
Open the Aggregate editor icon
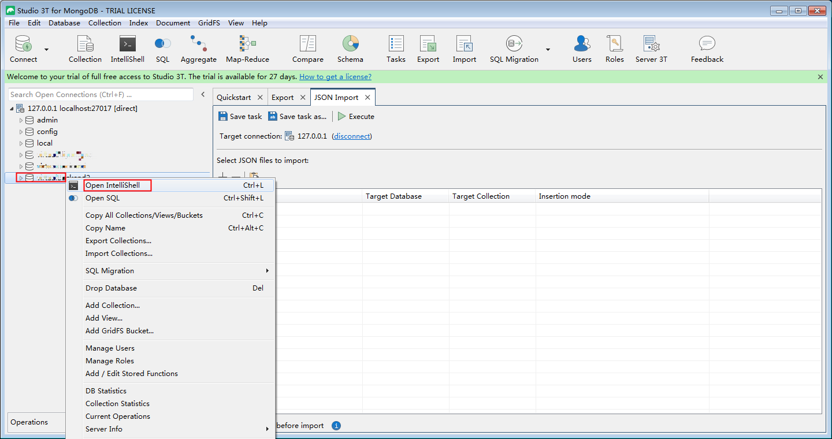point(198,44)
